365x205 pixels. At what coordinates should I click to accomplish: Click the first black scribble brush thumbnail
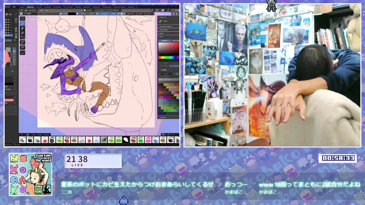point(23,140)
